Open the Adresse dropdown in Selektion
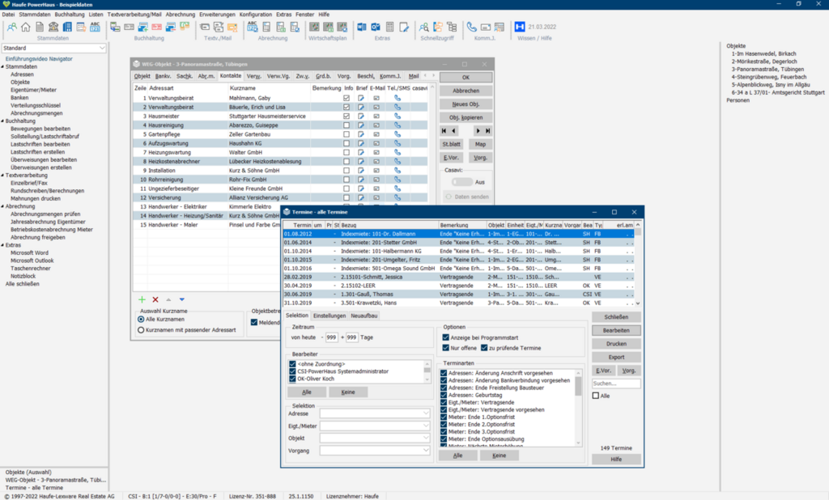This screenshot has height=500, width=829. (x=426, y=413)
